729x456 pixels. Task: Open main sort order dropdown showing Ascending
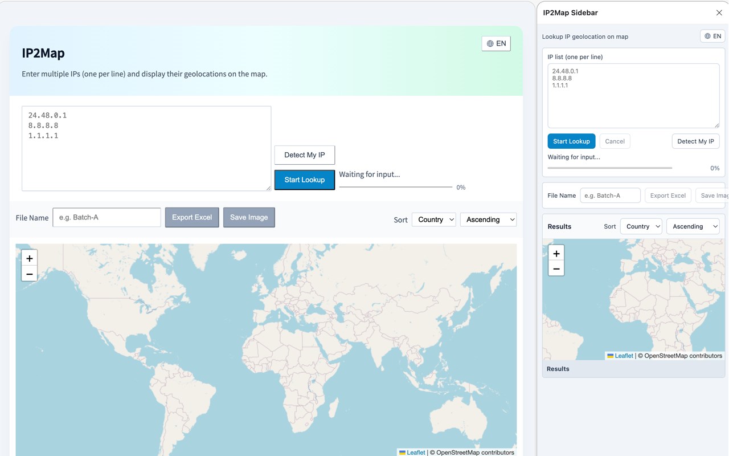tap(488, 219)
